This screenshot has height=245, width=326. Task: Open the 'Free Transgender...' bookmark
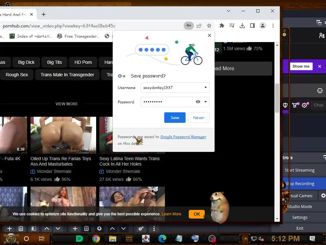click(x=78, y=36)
